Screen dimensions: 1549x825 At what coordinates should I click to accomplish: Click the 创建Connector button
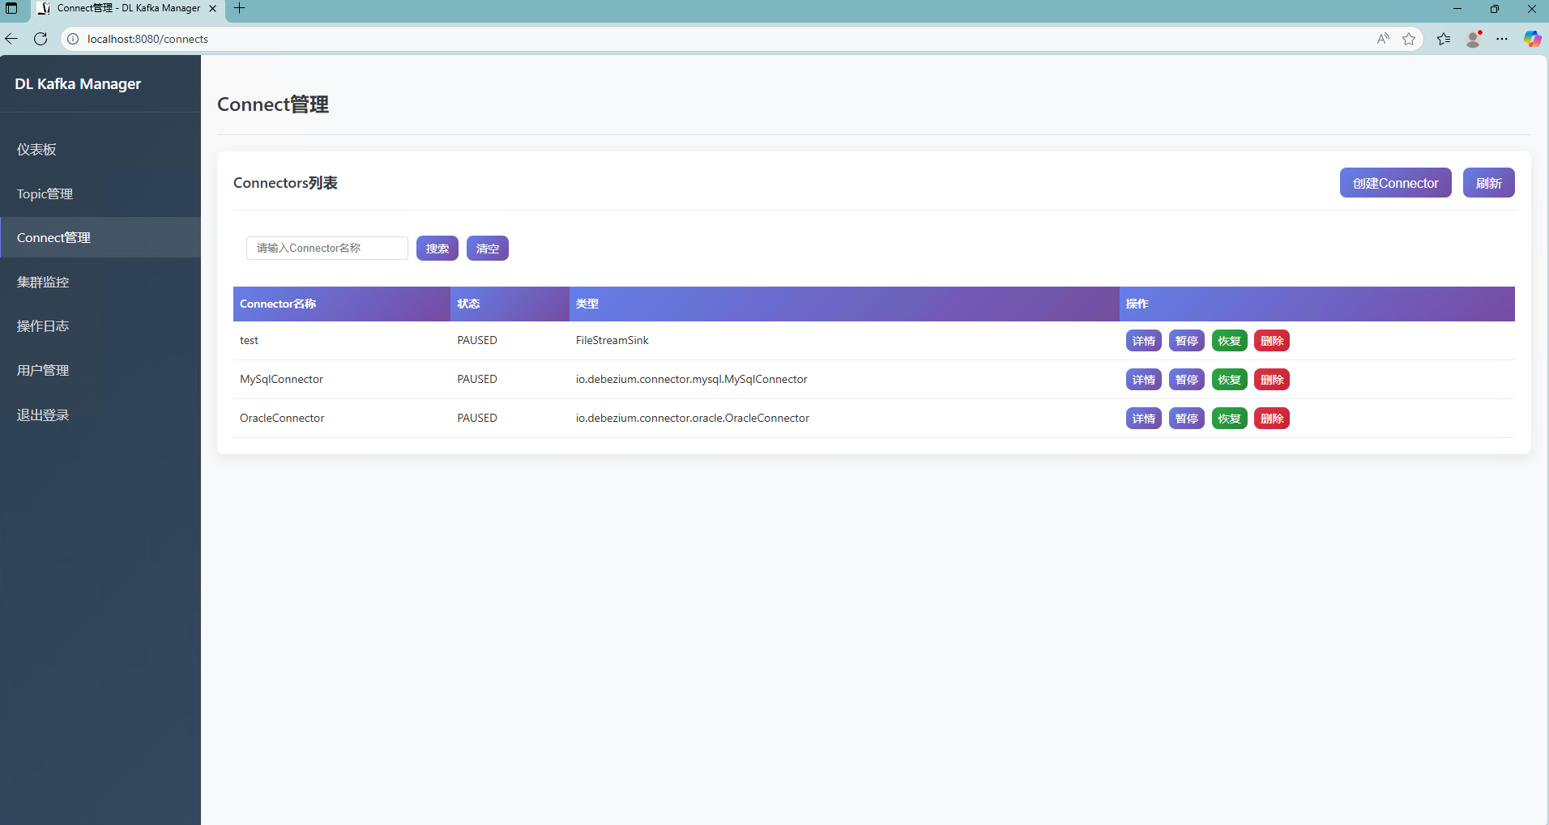(x=1395, y=183)
